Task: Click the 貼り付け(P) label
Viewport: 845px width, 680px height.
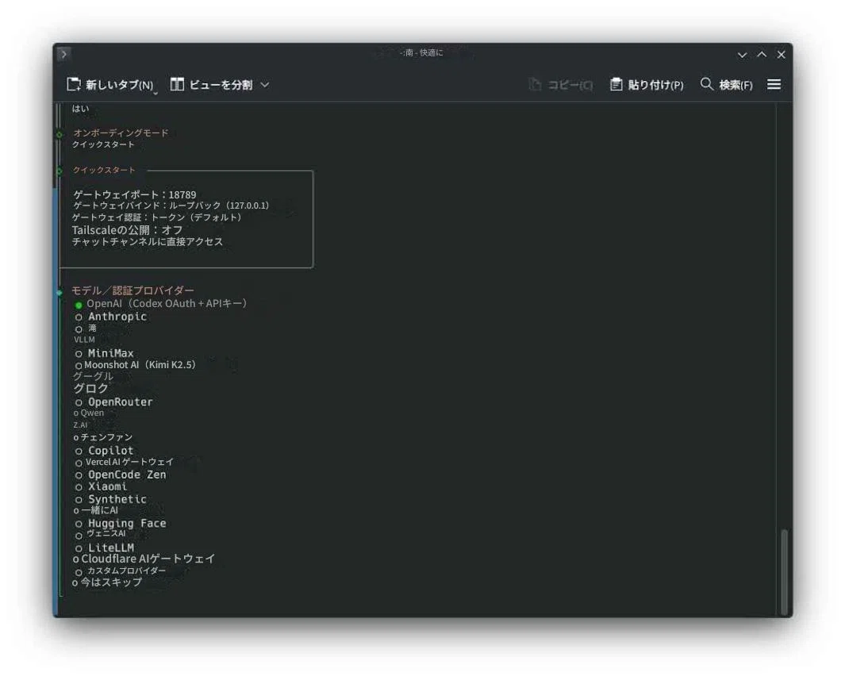Action: click(x=655, y=85)
